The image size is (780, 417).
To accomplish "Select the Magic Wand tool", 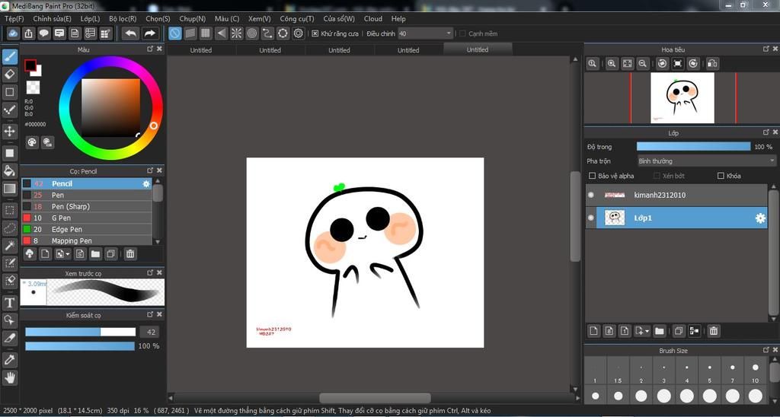I will click(10, 246).
